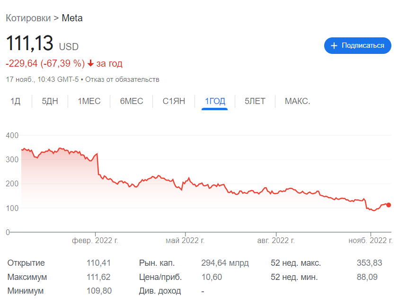Click the май 2022 г. axis marker
Viewport: 398px width, 305px height.
click(185, 240)
